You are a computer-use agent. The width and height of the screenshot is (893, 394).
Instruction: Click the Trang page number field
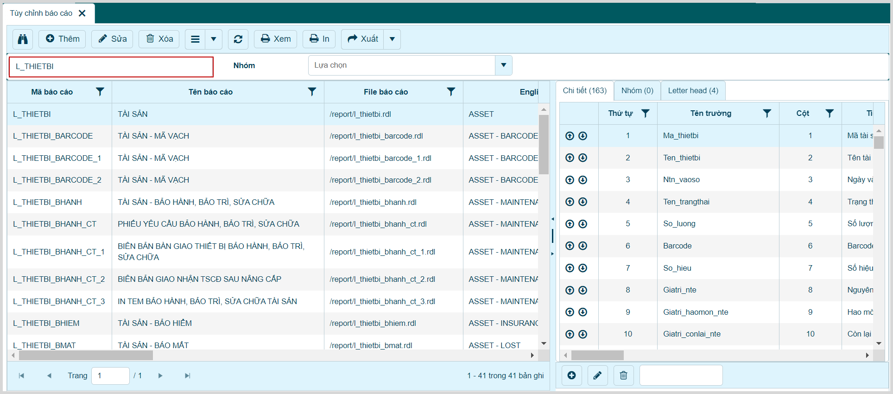(x=110, y=376)
